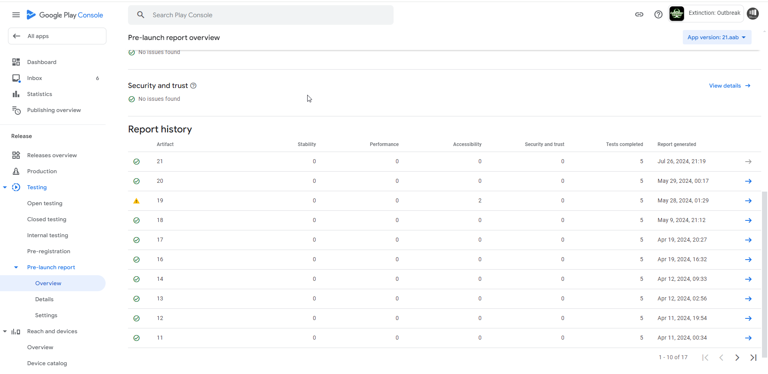Click View details for Security and trust
Screen dimensions: 768x374
click(730, 86)
